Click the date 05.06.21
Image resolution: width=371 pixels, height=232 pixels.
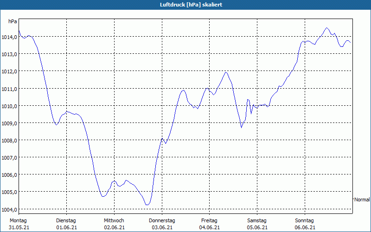(x=257, y=227)
